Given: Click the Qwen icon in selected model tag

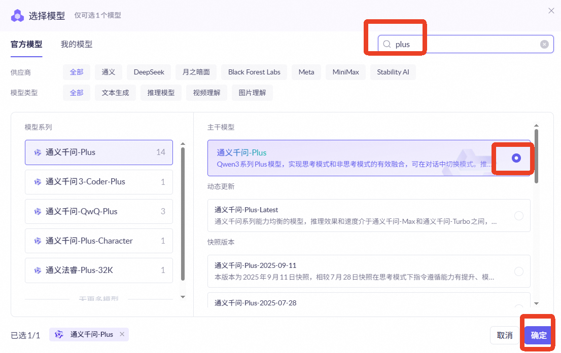Looking at the screenshot, I should 59,334.
